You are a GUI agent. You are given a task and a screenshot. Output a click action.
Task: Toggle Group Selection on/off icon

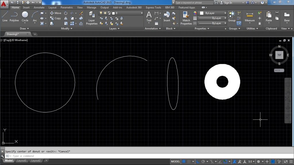point(239,23)
